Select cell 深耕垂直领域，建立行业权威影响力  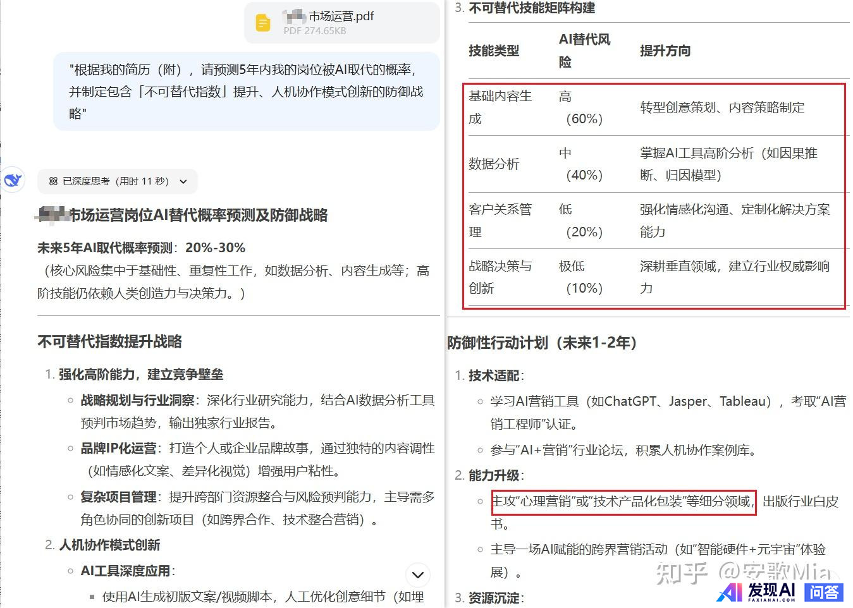pyautogui.click(x=735, y=277)
